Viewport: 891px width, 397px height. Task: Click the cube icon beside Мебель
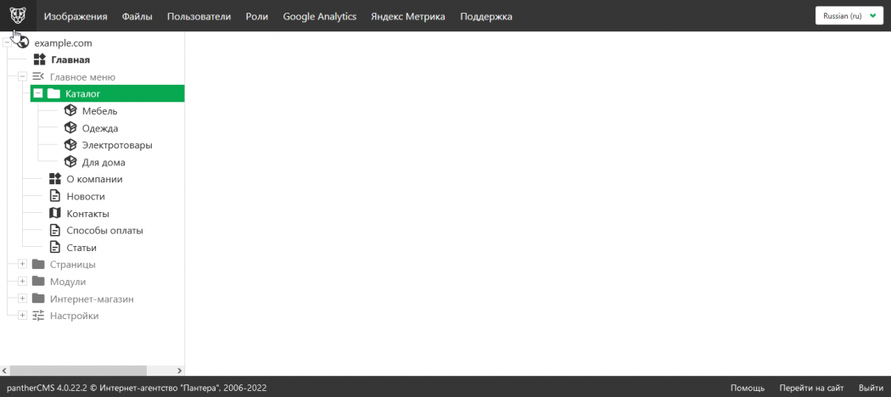[70, 111]
